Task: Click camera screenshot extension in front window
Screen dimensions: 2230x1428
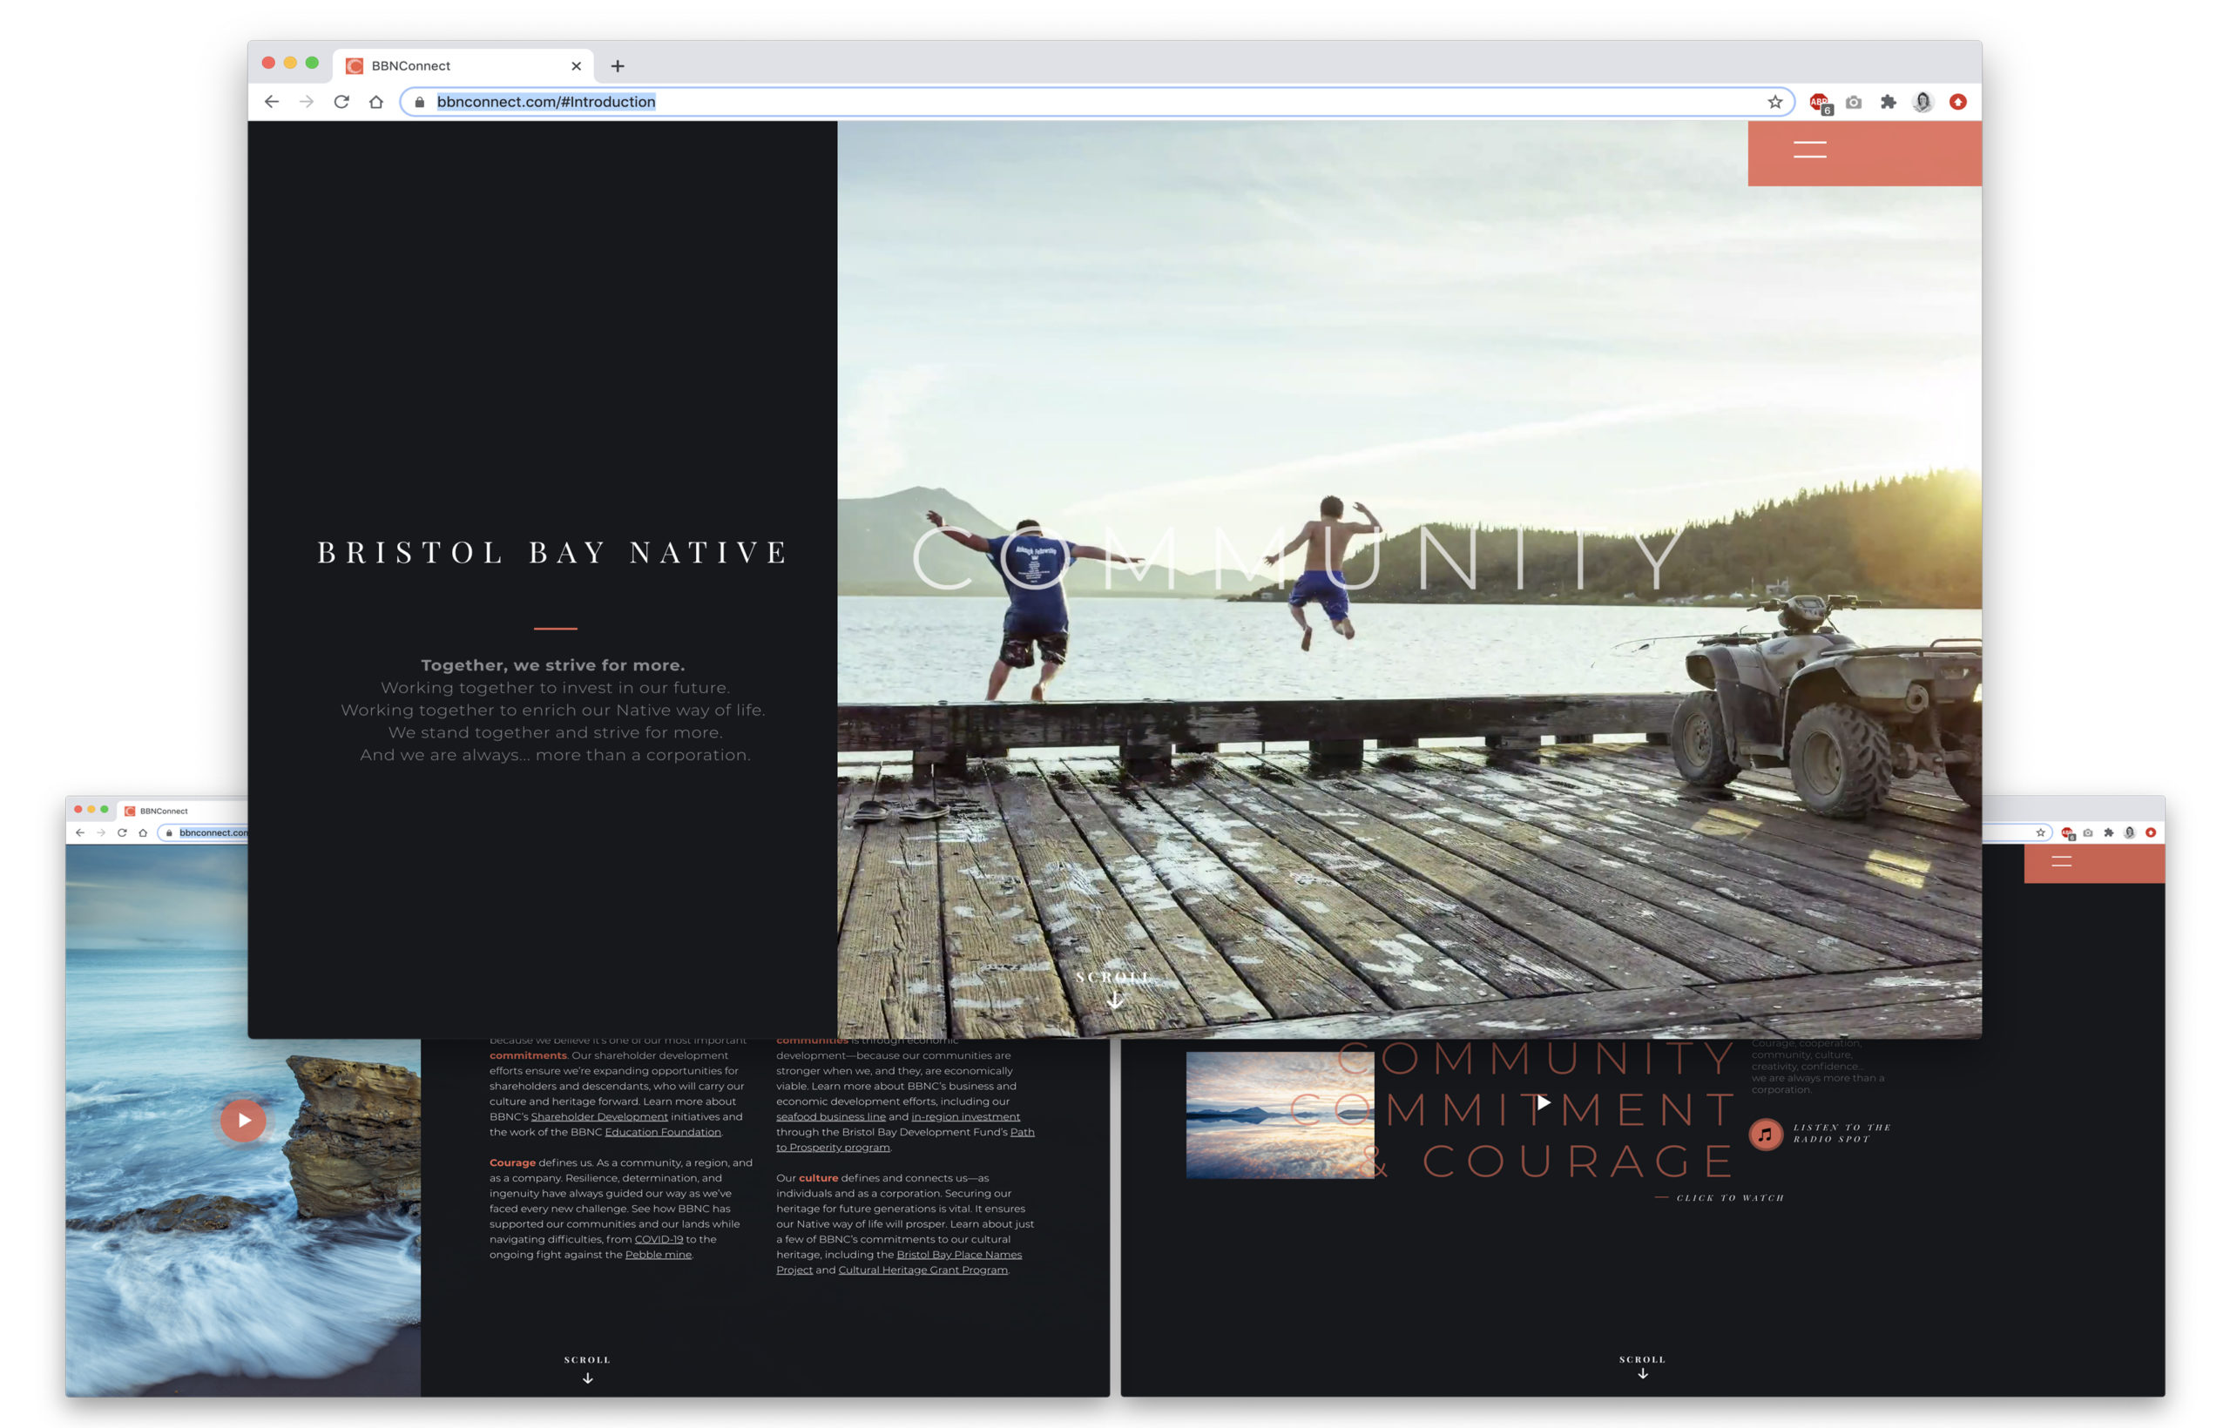Action: tap(1854, 102)
